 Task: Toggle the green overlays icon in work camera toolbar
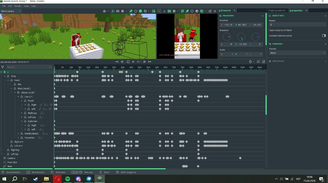coord(113,11)
